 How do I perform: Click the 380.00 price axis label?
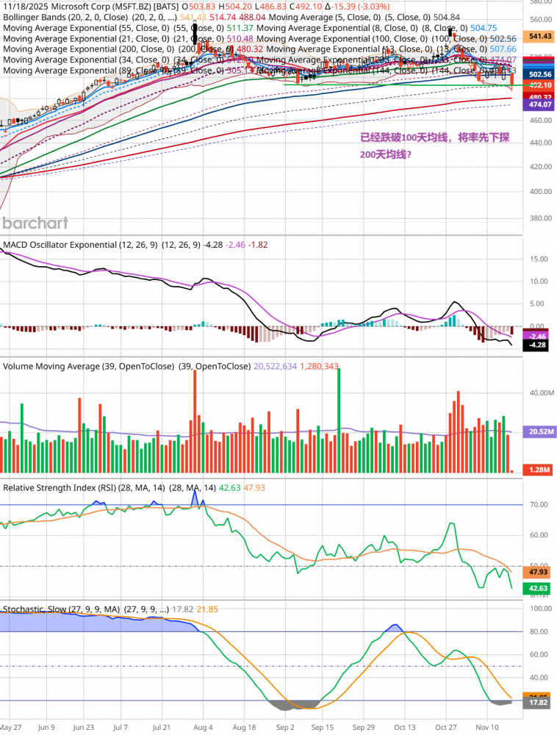(541, 218)
